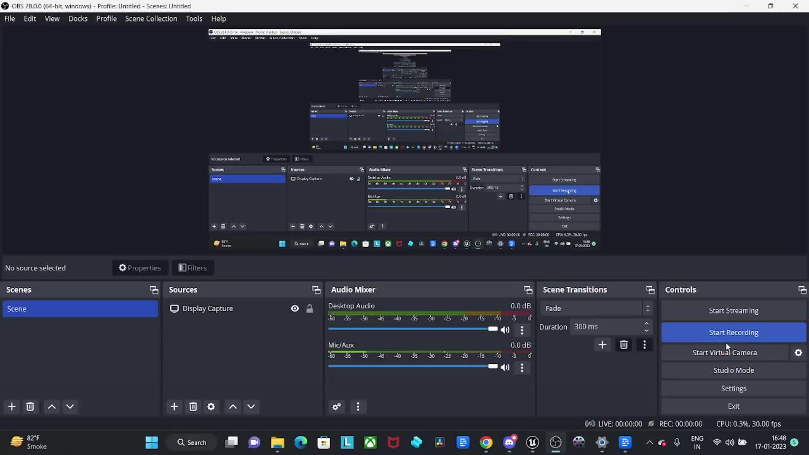
Task: Mute Desktop Audio speaker icon
Action: coord(505,330)
